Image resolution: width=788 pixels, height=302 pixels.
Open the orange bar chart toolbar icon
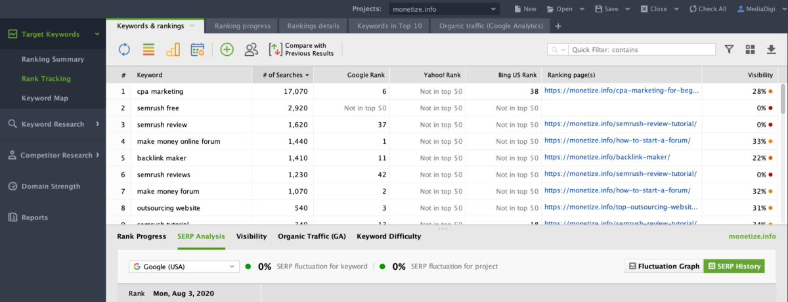(x=173, y=49)
